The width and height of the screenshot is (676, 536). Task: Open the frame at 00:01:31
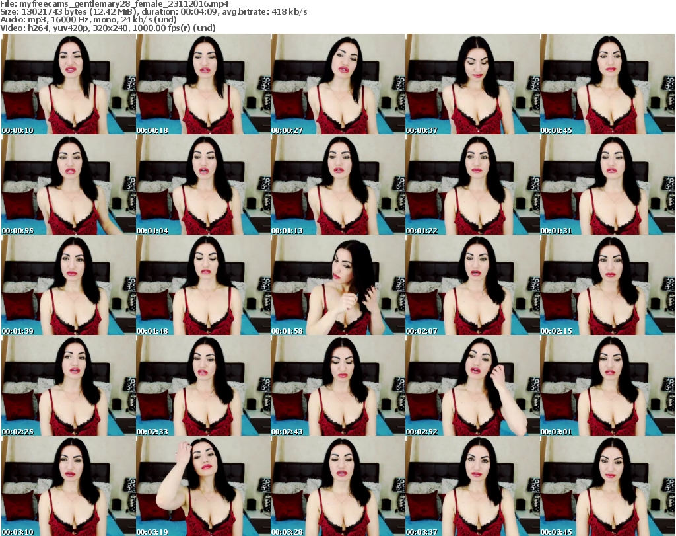coord(607,184)
